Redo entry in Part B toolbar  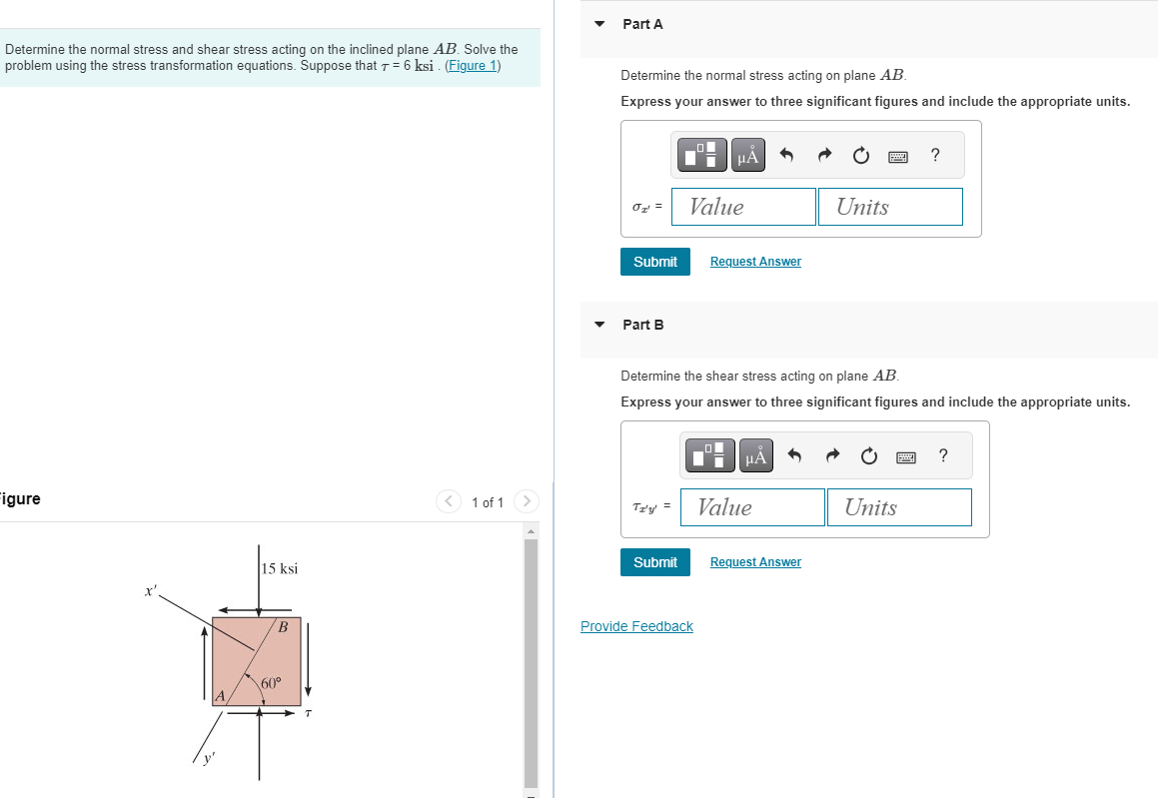pyautogui.click(x=832, y=455)
